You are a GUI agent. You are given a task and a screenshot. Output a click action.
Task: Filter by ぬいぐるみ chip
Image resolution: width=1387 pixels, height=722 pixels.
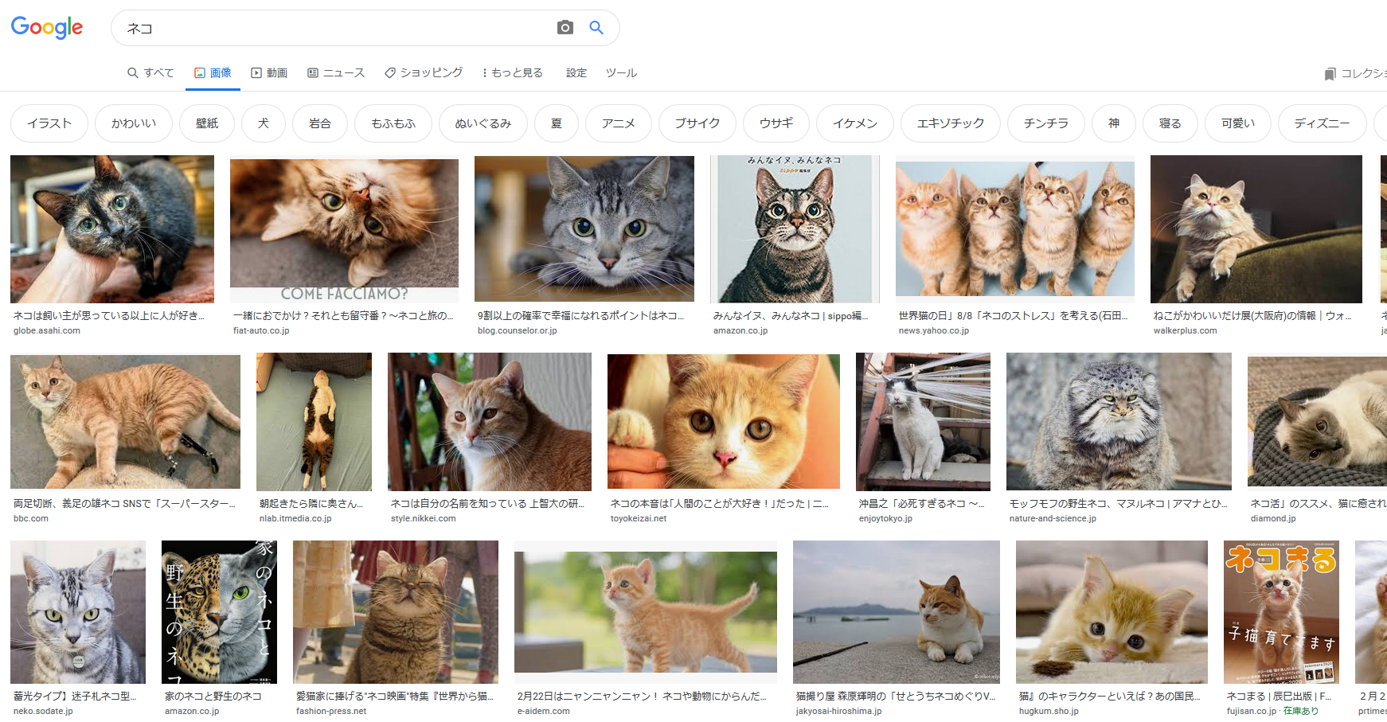coord(483,123)
